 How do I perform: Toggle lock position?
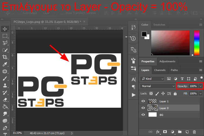click(163, 94)
